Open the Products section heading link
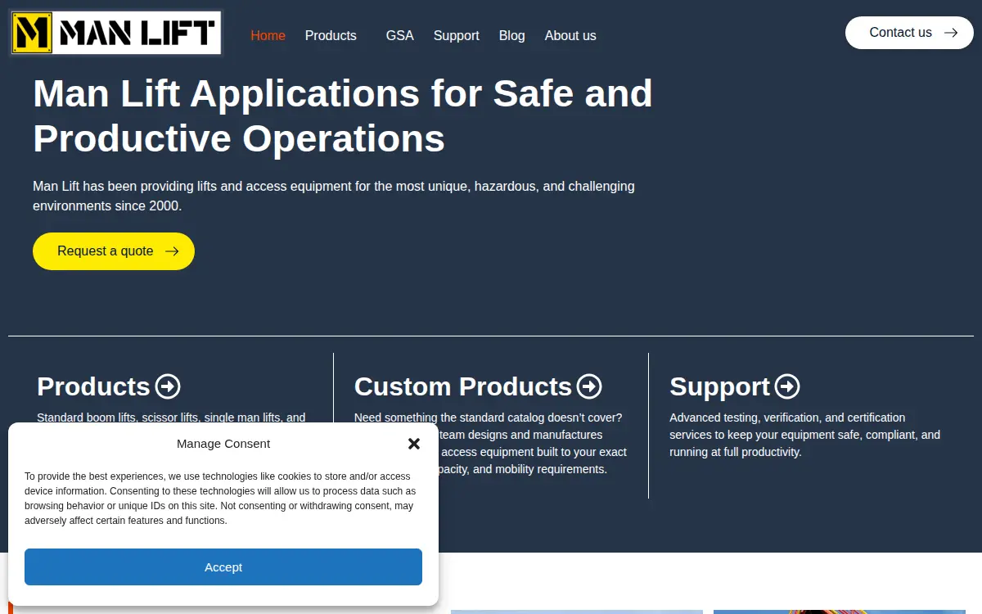This screenshot has height=614, width=982. coord(93,386)
